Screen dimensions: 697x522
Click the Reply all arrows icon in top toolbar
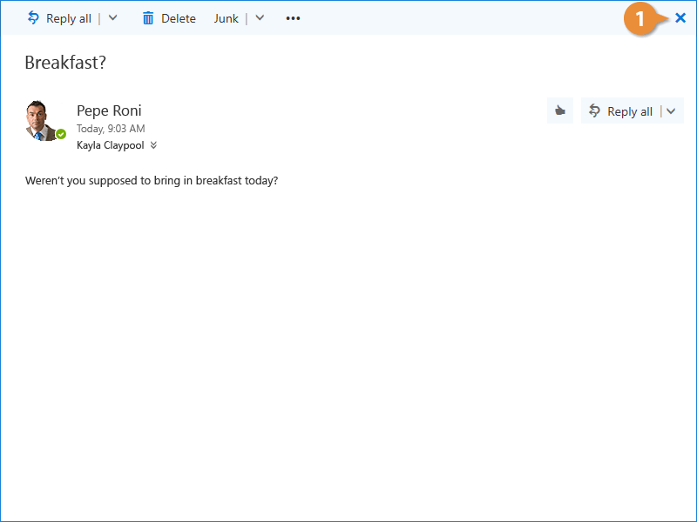[33, 18]
